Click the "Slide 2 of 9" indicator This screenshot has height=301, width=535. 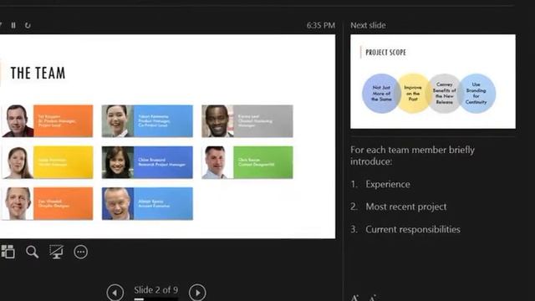click(156, 290)
